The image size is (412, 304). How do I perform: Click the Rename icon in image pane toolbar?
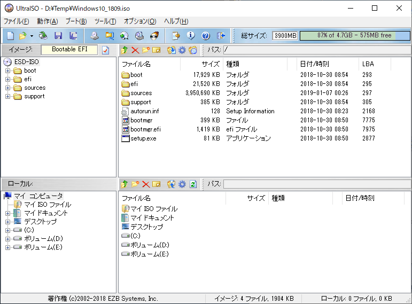[x=157, y=50]
